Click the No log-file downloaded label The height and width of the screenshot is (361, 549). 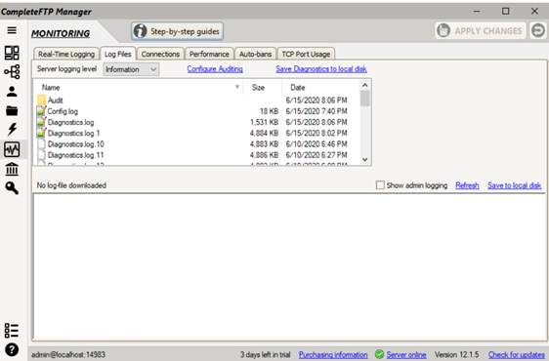pyautogui.click(x=71, y=185)
